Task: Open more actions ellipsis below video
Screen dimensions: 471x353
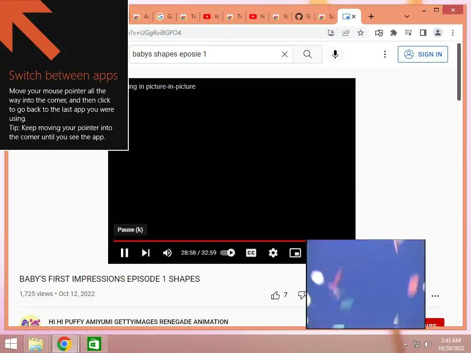Action: [x=435, y=296]
